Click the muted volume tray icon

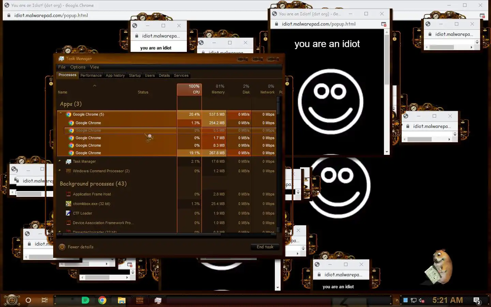[x=422, y=301]
